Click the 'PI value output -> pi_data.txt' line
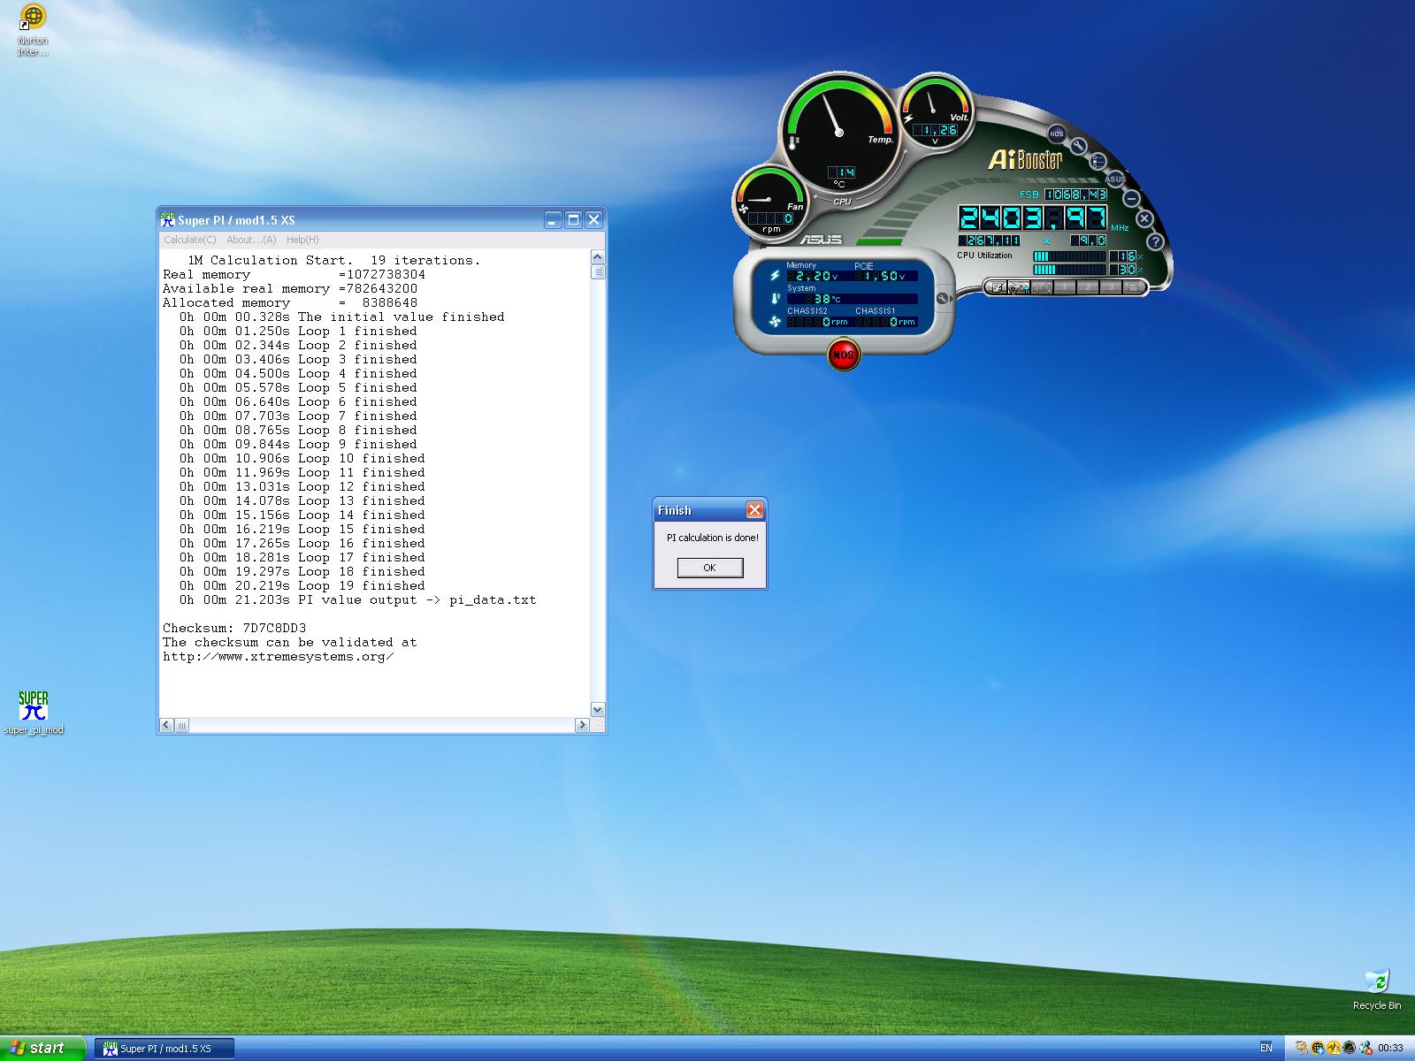The width and height of the screenshot is (1415, 1061). [x=357, y=600]
